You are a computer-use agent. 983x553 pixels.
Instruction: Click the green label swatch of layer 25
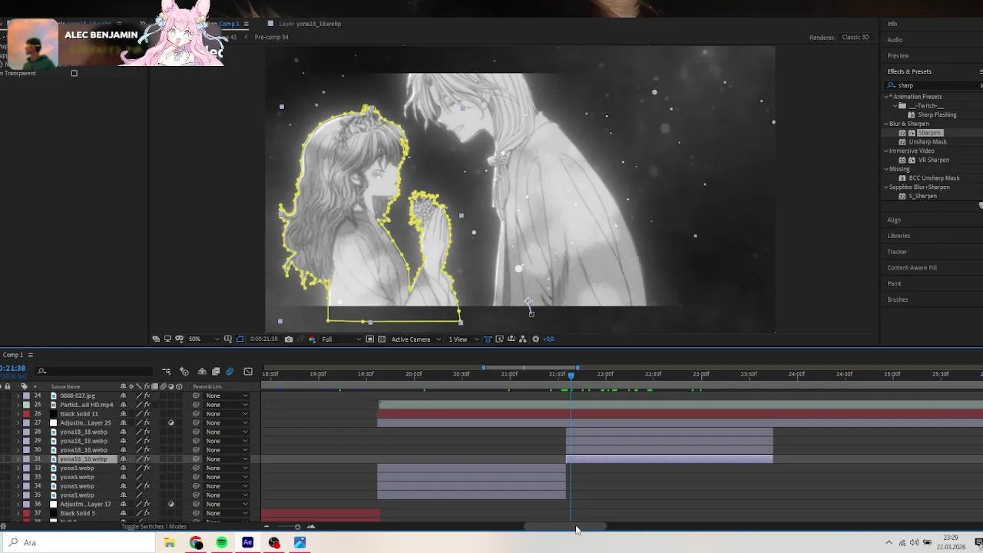(x=26, y=405)
